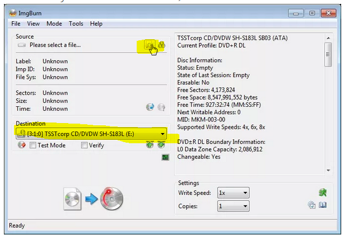344x235 pixels.
Task: Click the green up arrow Load tray icon
Action: click(150, 145)
